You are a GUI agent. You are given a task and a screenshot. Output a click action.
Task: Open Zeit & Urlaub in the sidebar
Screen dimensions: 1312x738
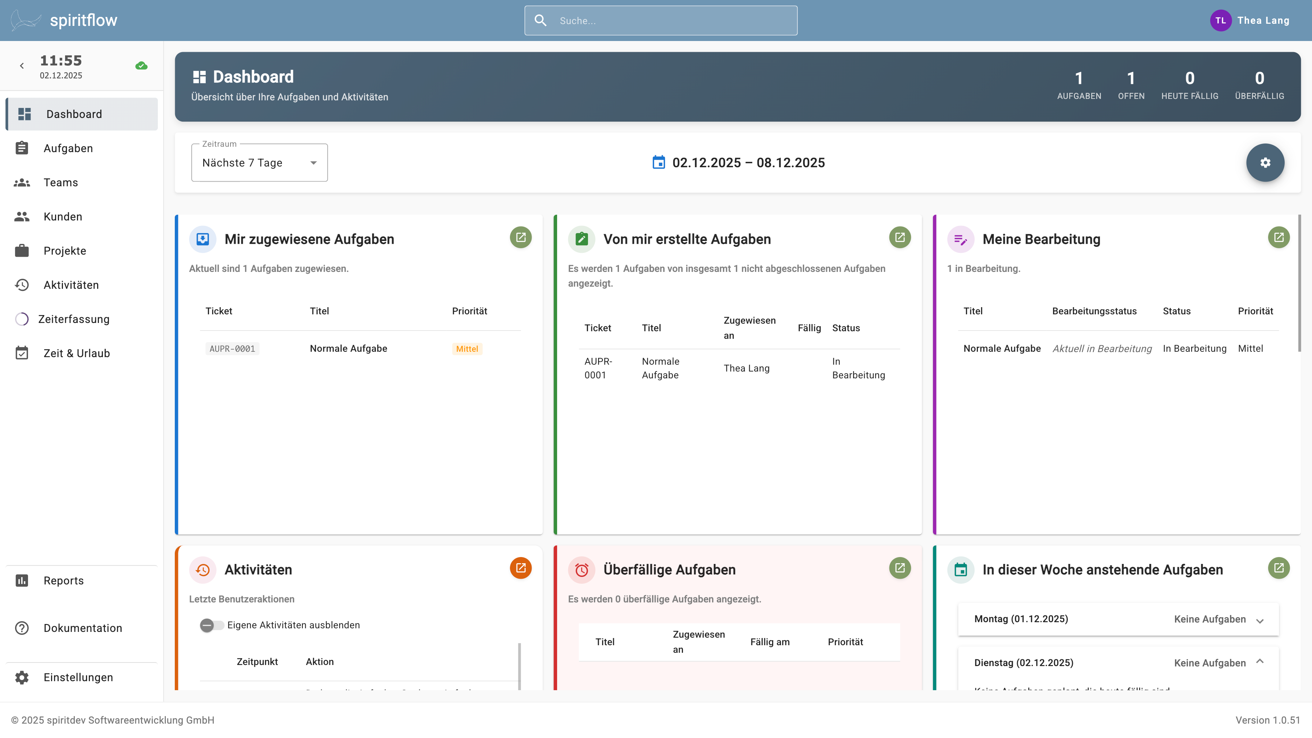(x=82, y=353)
